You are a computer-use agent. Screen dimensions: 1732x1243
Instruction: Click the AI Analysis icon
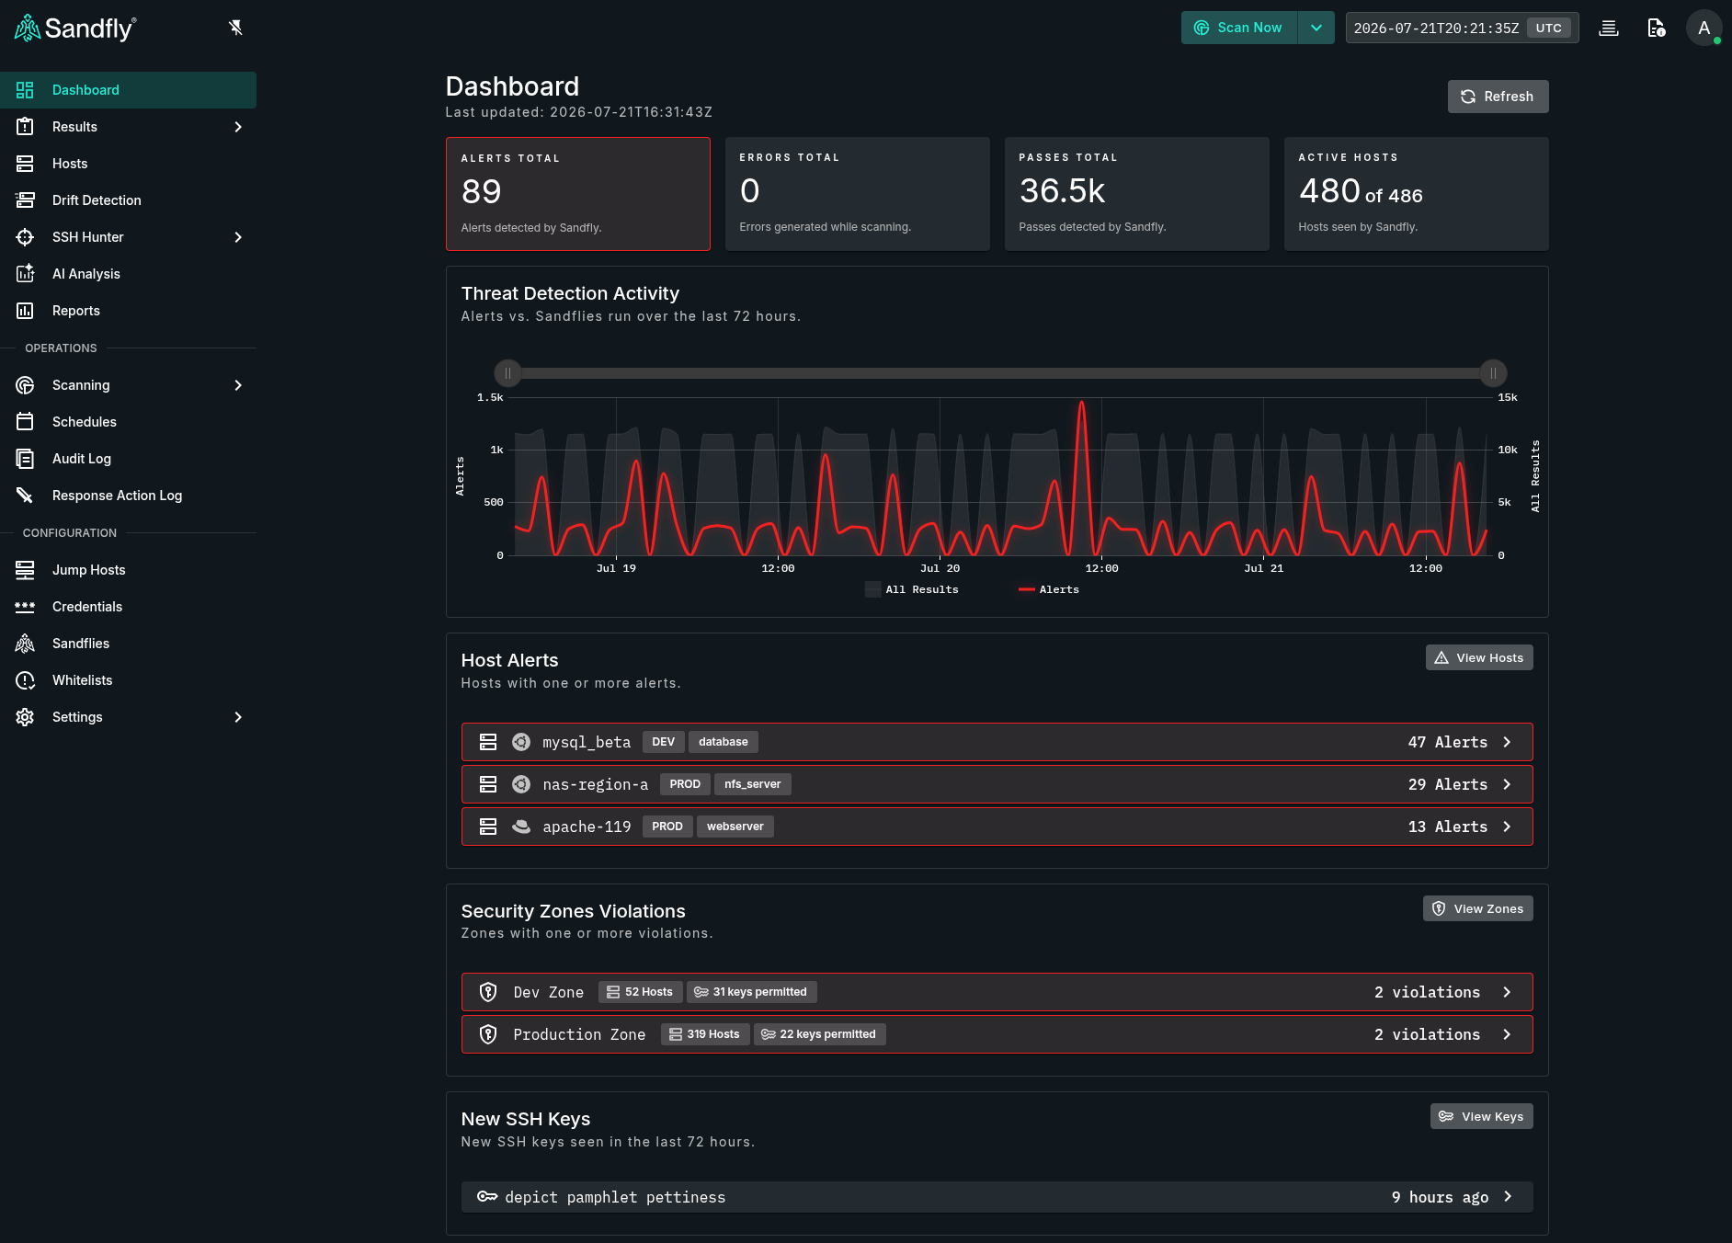pyautogui.click(x=25, y=274)
